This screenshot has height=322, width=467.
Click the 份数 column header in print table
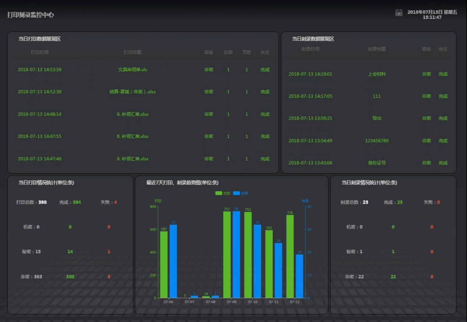pos(228,52)
